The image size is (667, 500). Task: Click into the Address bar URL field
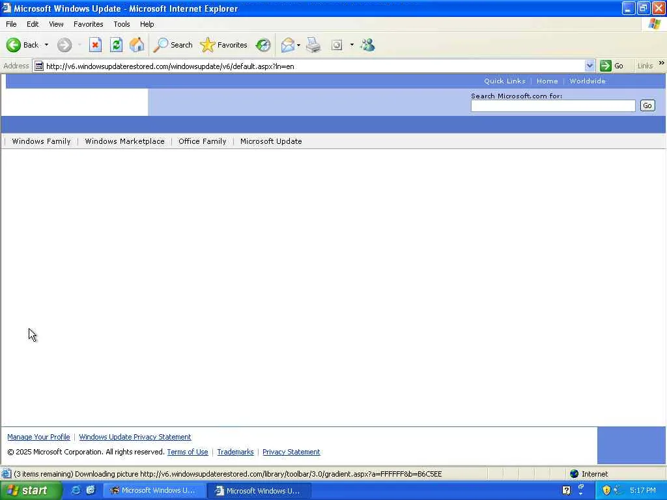tap(314, 66)
